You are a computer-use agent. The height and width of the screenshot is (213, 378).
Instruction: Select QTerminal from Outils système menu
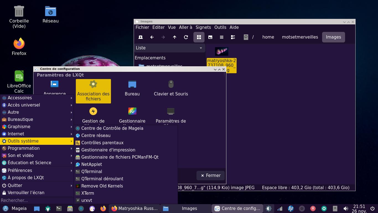(x=92, y=171)
